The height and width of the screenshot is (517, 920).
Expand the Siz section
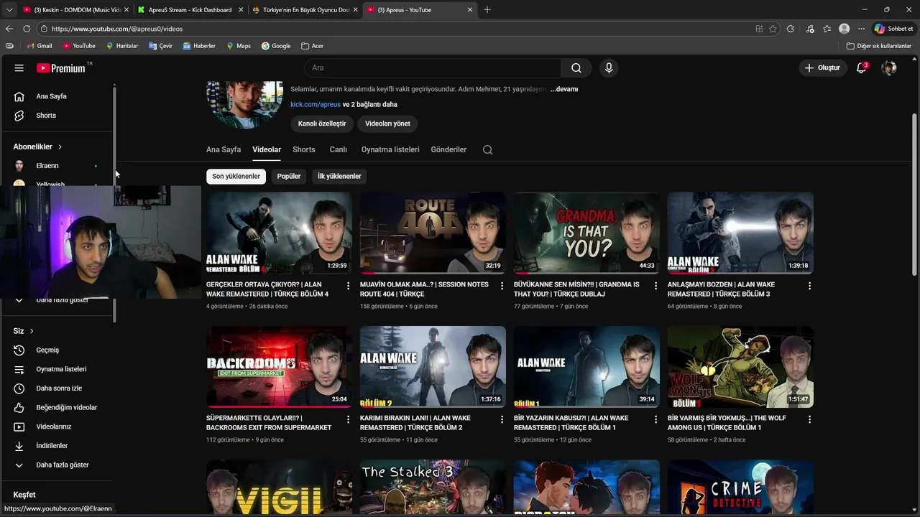point(24,331)
